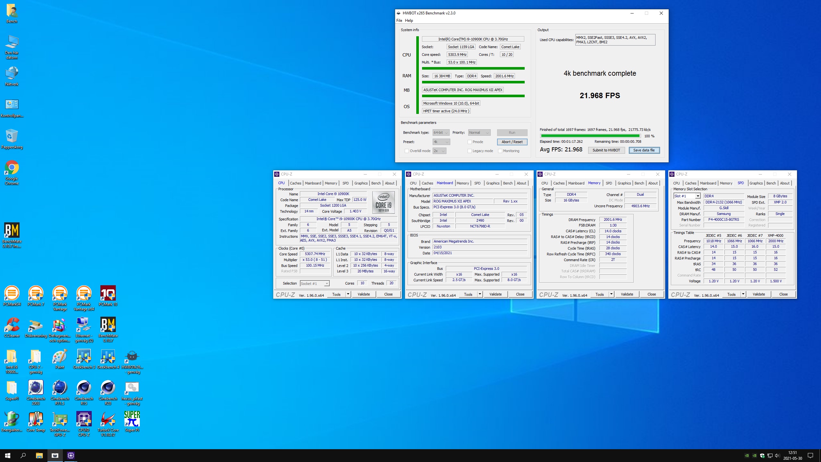Expand Tools arrow in CPU-Z CPU window
The image size is (821, 462).
point(348,294)
